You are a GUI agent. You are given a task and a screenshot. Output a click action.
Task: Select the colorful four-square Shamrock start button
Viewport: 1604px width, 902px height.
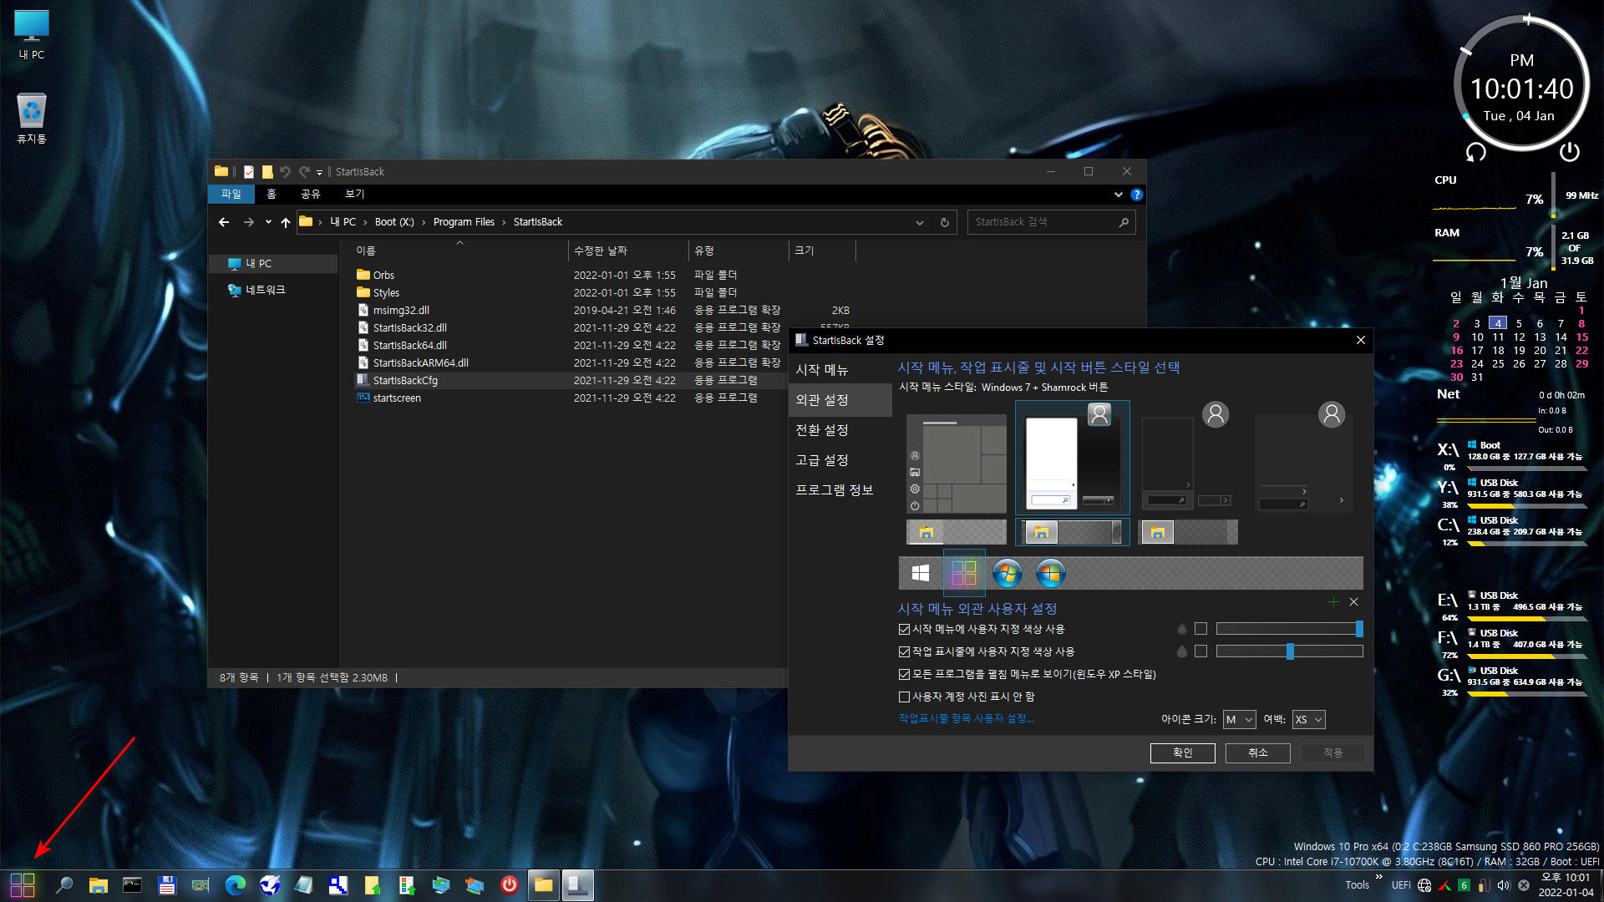(964, 573)
